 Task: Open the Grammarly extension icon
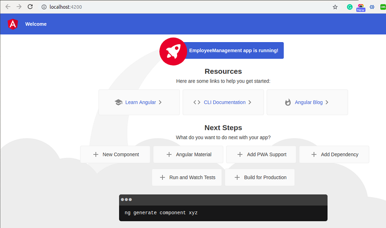tap(350, 7)
